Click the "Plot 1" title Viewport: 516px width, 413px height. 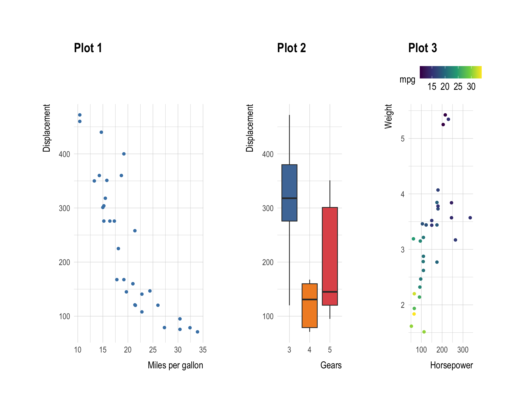[88, 48]
